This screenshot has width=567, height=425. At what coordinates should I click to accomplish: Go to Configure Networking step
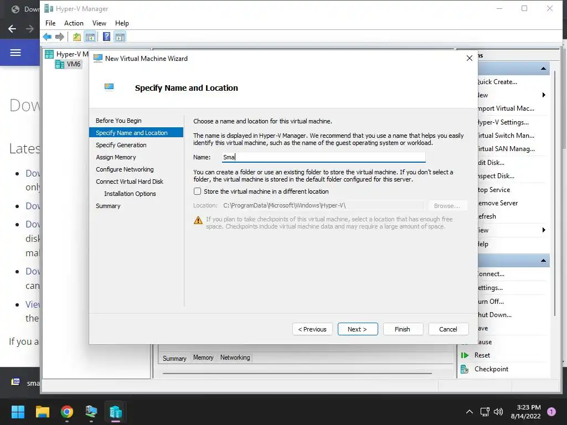(125, 169)
